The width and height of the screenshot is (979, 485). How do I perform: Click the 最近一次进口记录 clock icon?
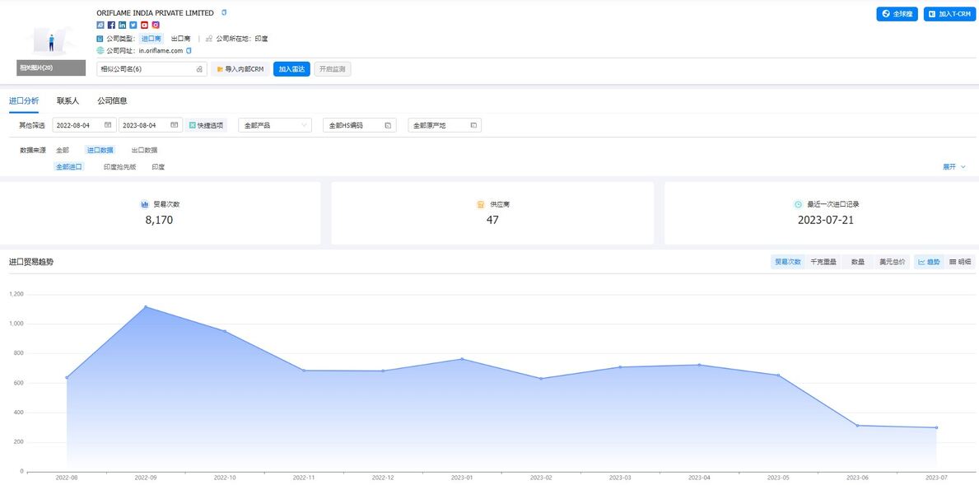(x=798, y=204)
